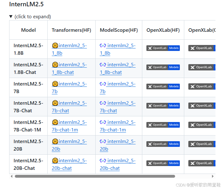Screen dimensions: 224x189
Task: Select the InternLM2.5-7B-Chat model name cell
Action: point(28,107)
